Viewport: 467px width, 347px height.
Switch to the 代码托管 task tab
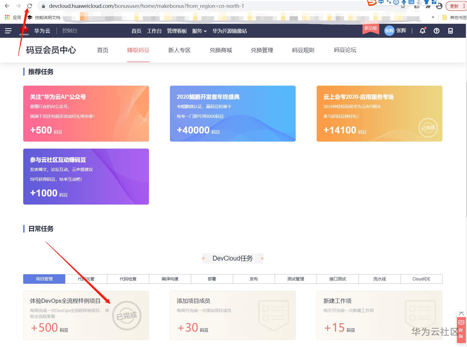pos(86,279)
